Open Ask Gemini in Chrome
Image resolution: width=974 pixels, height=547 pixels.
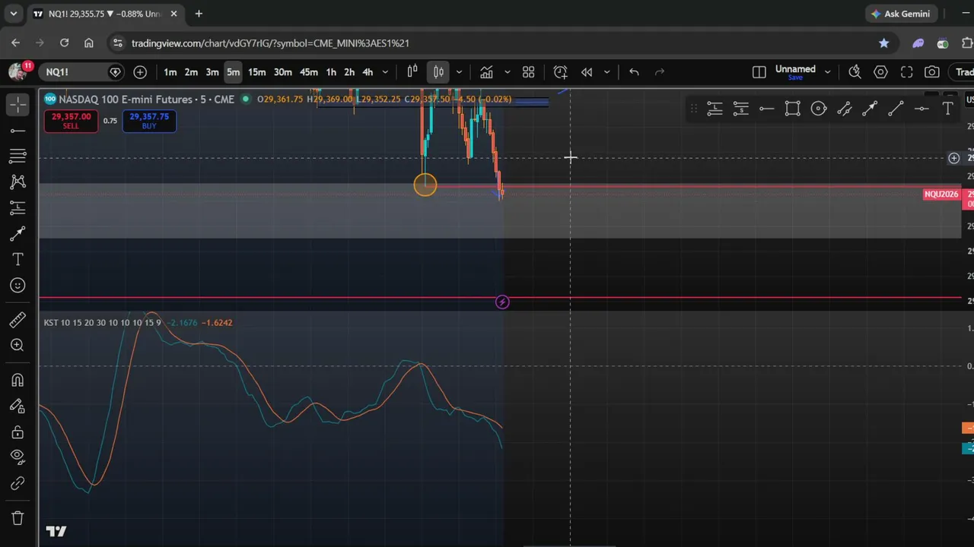pos(900,14)
